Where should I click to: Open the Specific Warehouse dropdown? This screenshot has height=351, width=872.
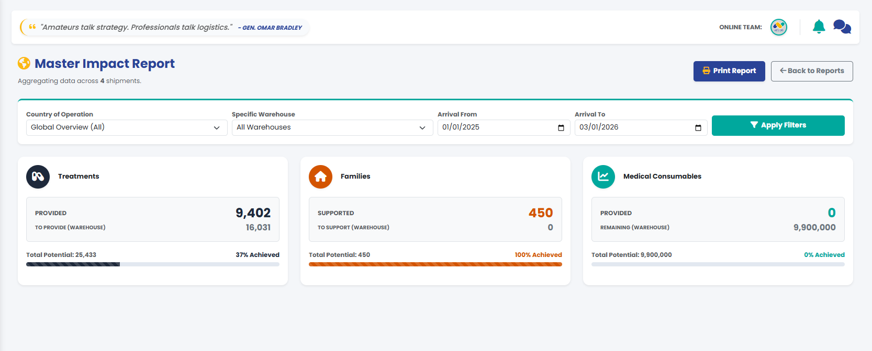coord(332,127)
